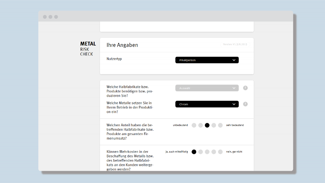Click help icon beside Chrom metal dropdown
This screenshot has height=183, width=325.
[x=245, y=104]
